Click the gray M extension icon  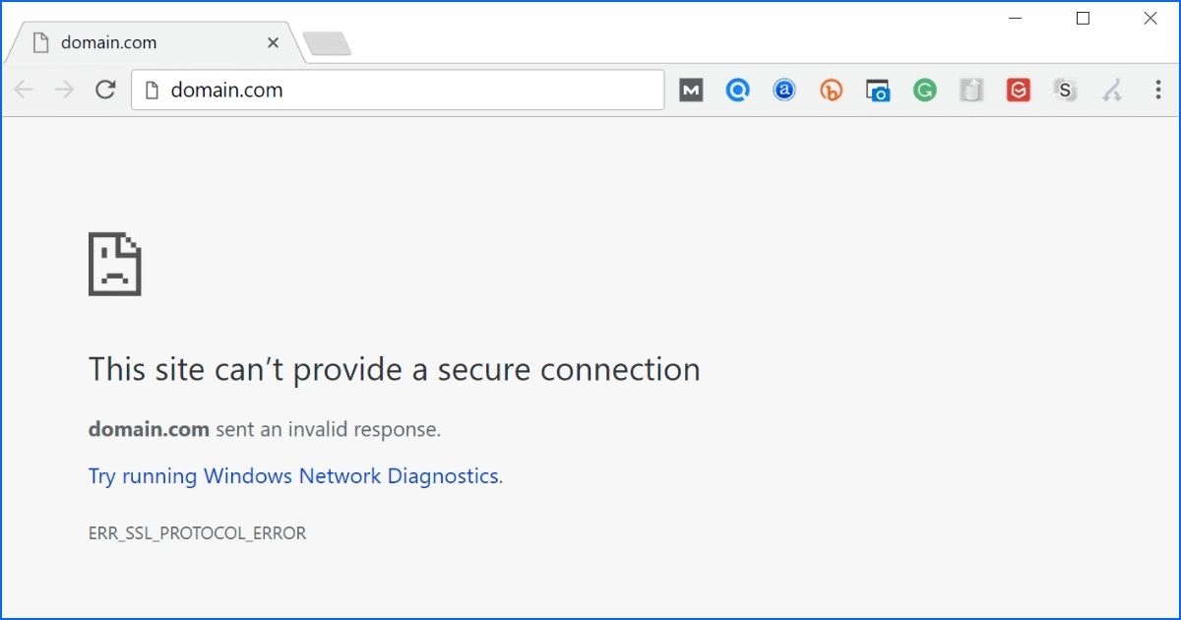(690, 90)
